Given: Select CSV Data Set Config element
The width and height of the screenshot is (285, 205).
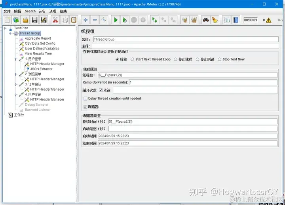Looking at the screenshot, I should pos(40,44).
